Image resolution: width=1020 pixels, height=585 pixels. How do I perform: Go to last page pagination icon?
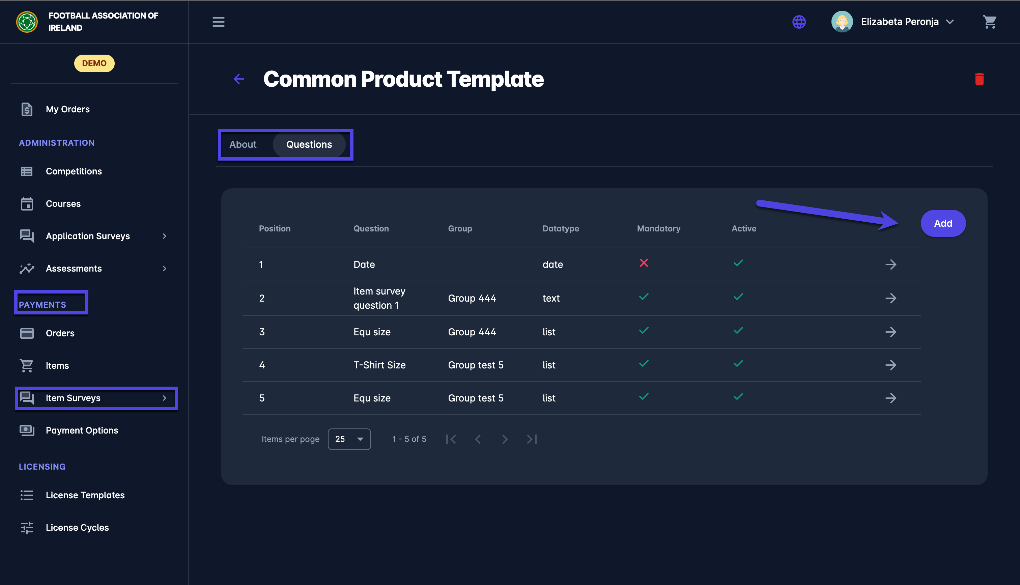pos(532,439)
